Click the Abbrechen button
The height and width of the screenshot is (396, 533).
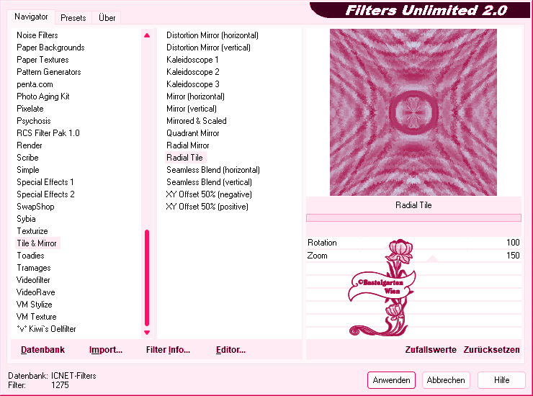(x=446, y=380)
